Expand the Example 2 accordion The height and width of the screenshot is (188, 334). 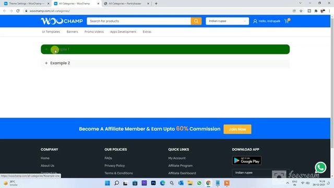(x=165, y=63)
